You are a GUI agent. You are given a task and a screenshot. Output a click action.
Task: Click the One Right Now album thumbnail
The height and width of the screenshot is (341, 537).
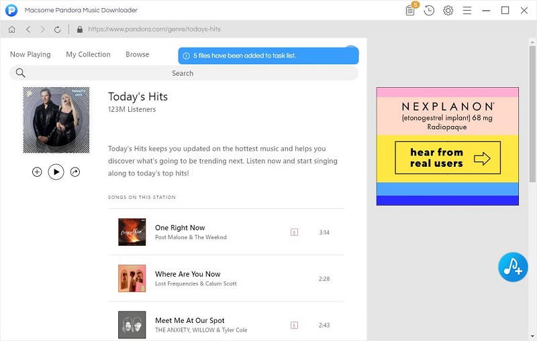tap(132, 232)
